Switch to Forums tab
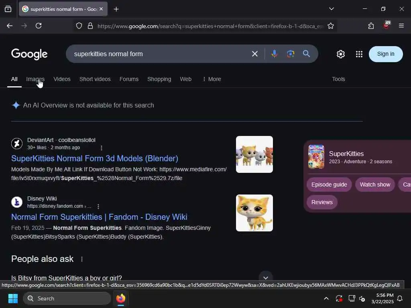 129,79
